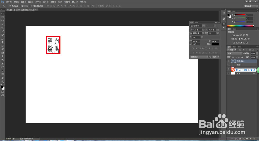Open the 锐利 anti-aliasing dropdown
Viewport: 259px width, 141px height.
[x=215, y=57]
